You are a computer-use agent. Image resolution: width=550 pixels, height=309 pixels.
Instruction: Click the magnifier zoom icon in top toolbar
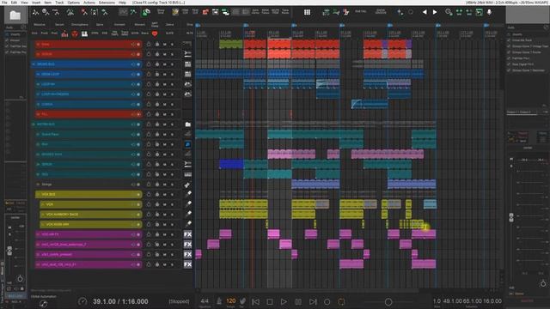point(449,12)
